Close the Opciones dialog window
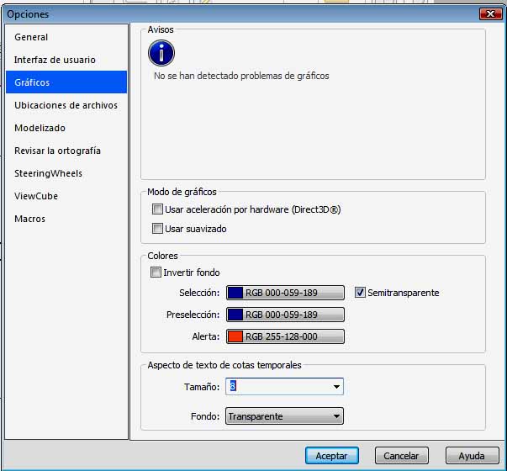Viewport: 507px width, 471px height. click(488, 13)
